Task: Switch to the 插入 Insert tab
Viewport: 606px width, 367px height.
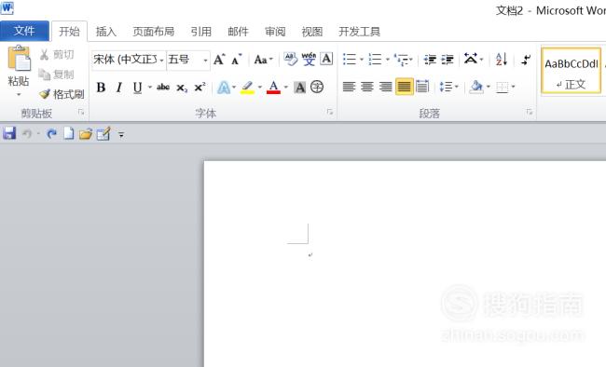Action: click(106, 32)
